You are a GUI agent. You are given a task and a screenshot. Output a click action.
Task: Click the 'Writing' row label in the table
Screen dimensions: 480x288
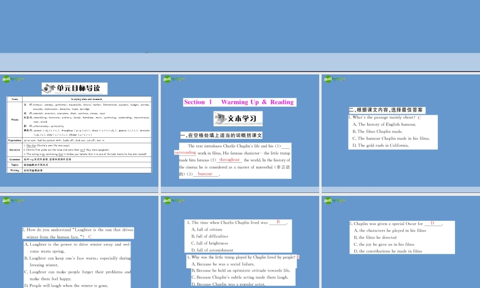click(x=15, y=170)
